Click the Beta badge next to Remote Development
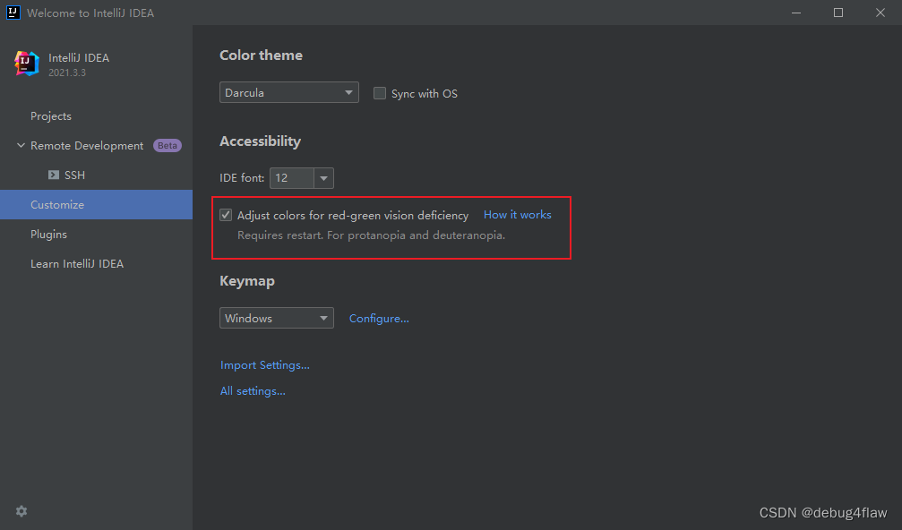902x530 pixels. click(x=168, y=145)
